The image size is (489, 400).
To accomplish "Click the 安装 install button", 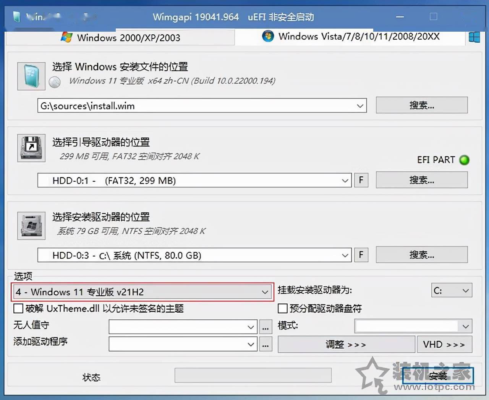I will click(x=438, y=376).
